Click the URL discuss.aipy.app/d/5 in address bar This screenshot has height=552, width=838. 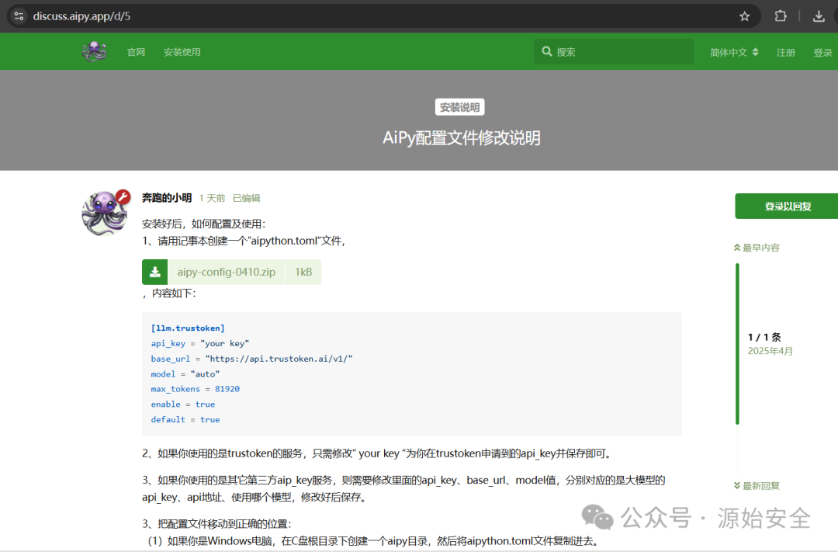point(81,16)
